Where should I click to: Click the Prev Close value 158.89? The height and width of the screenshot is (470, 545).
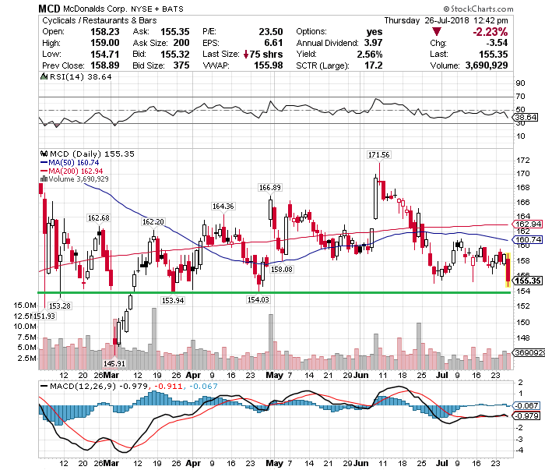[105, 65]
